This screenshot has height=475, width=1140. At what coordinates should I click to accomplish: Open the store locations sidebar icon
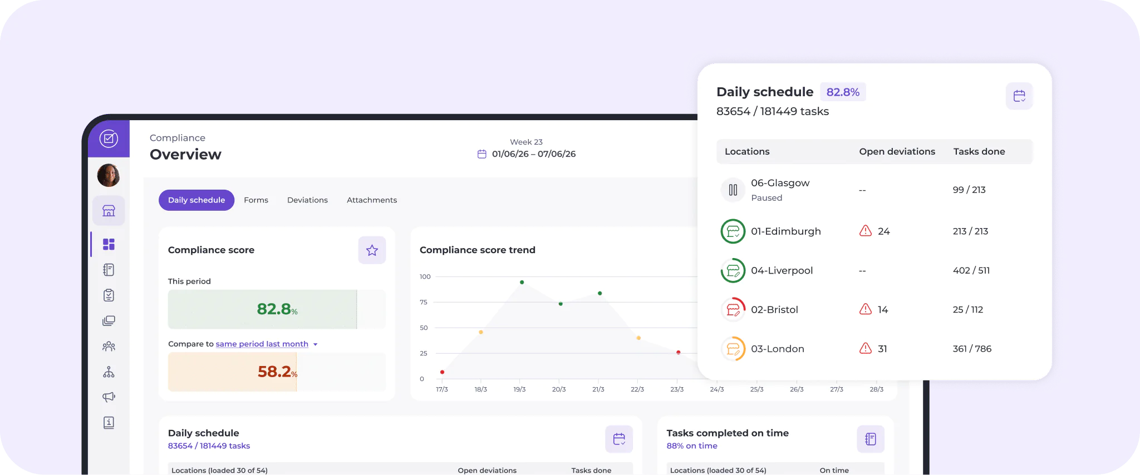[x=109, y=211]
